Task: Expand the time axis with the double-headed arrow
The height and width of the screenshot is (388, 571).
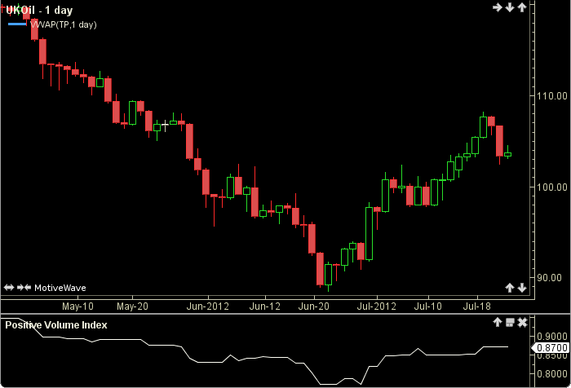Action: coord(9,288)
